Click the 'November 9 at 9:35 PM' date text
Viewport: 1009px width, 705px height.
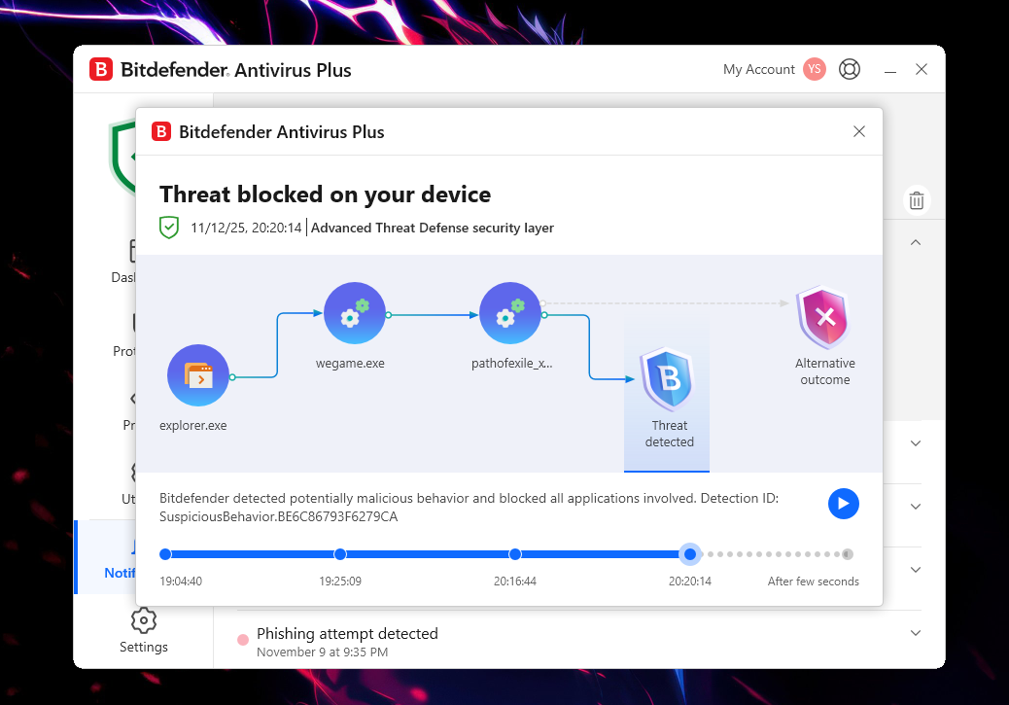tap(322, 652)
